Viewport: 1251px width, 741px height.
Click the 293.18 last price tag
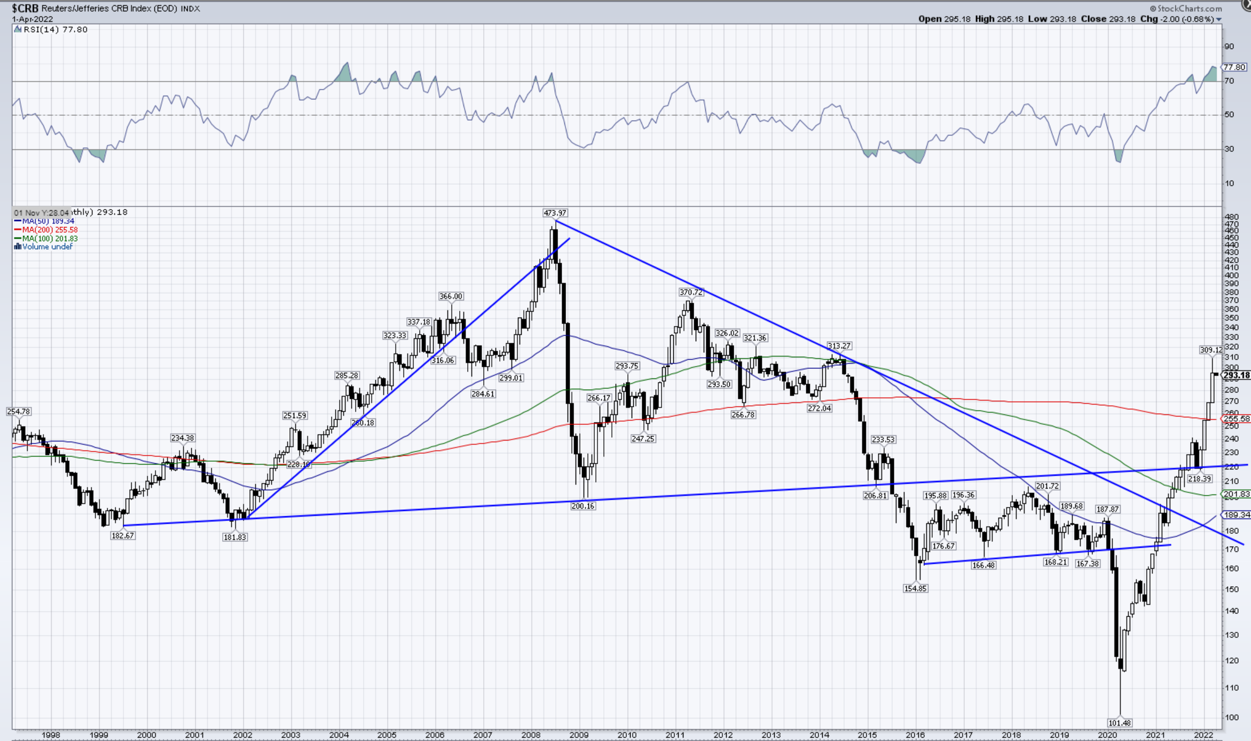1236,375
